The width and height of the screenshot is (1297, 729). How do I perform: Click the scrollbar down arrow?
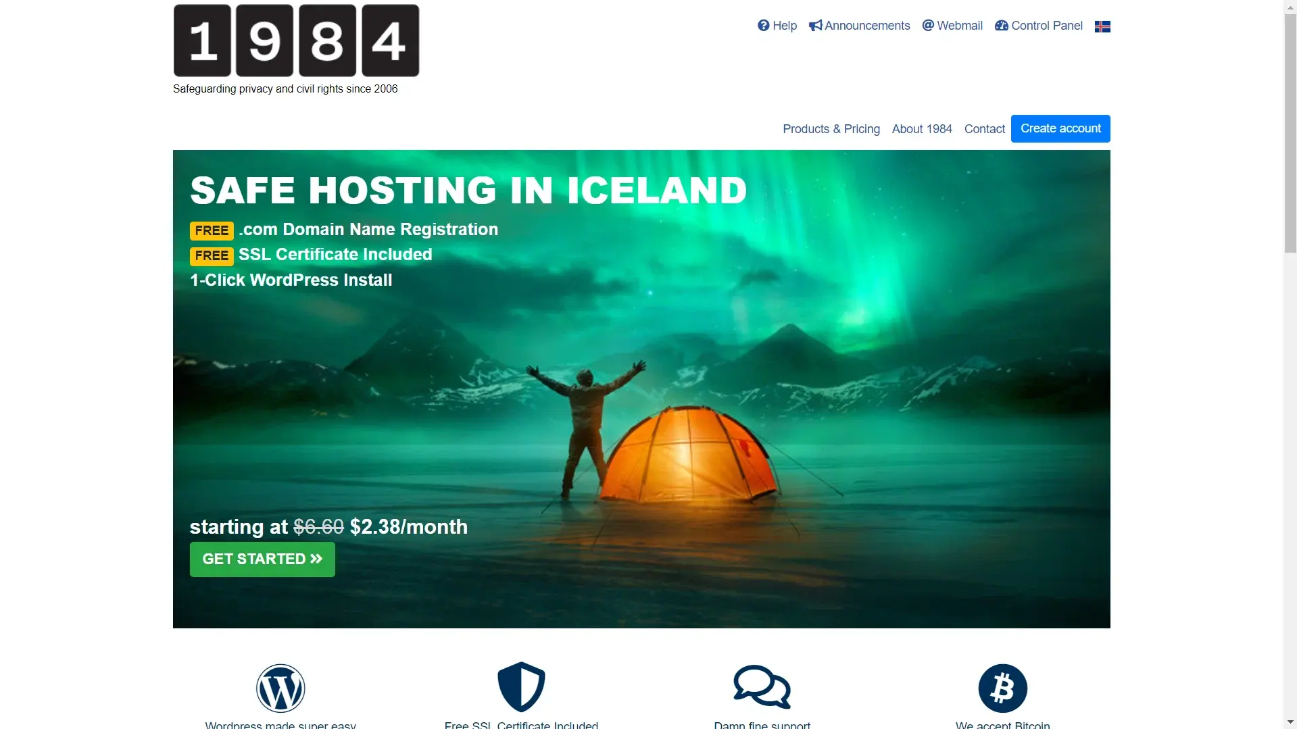(x=1290, y=722)
